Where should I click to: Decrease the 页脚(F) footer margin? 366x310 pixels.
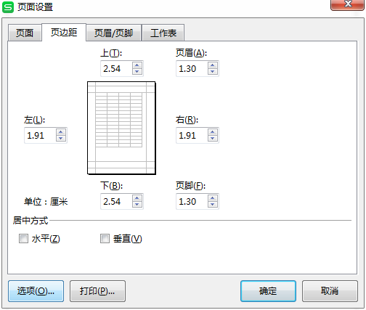(213, 205)
